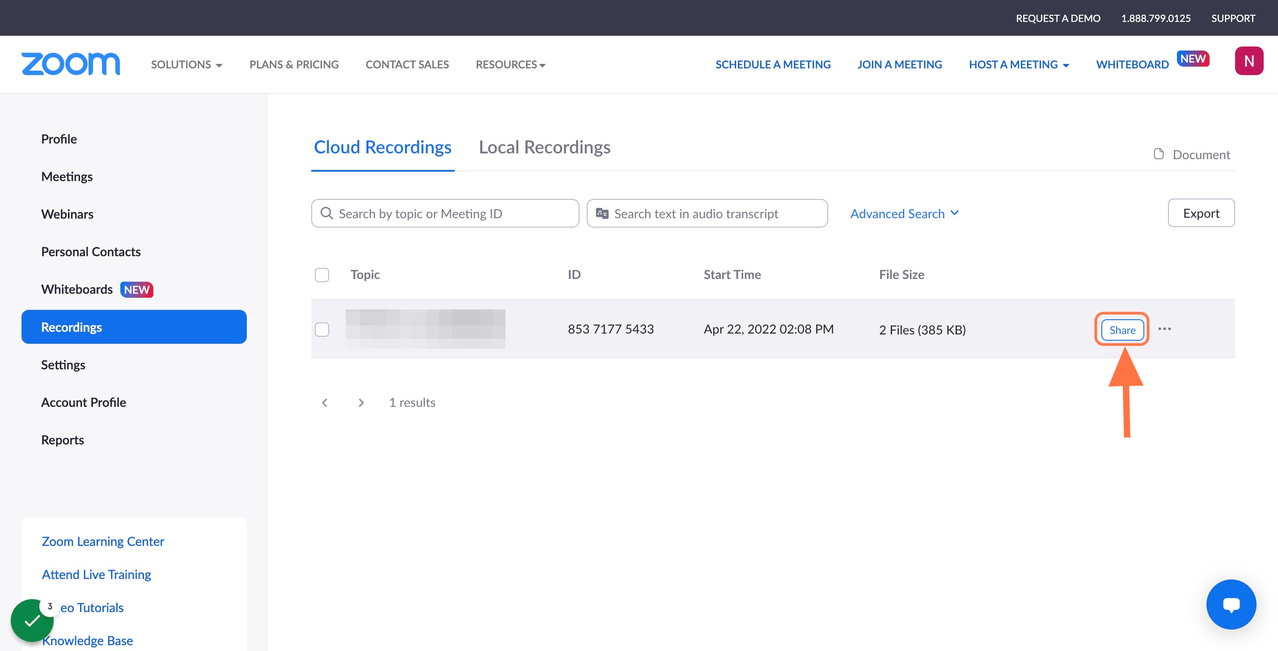
Task: Open the N profile avatar menu
Action: coord(1249,61)
